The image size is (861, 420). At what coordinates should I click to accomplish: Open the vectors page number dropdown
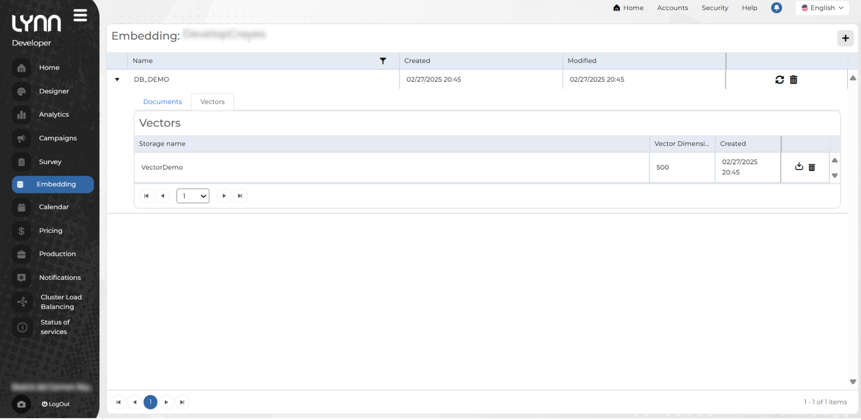click(193, 196)
